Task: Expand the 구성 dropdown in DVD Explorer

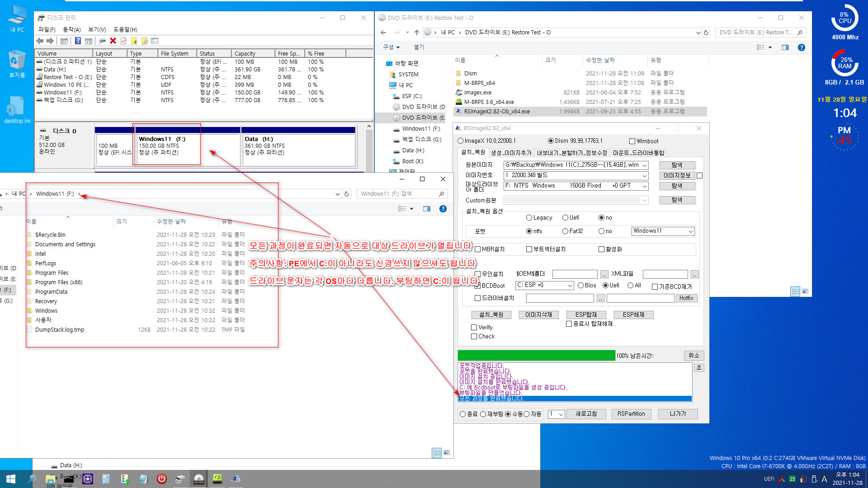Action: point(392,47)
